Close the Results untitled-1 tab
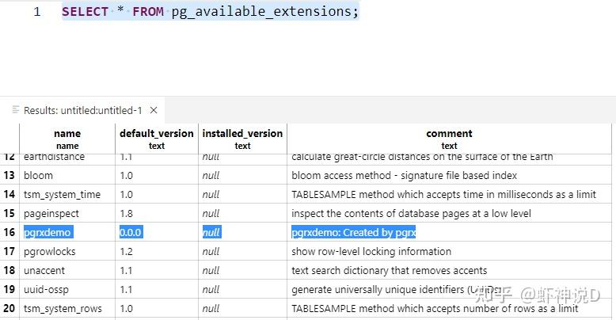This screenshot has height=320, width=616. click(154, 111)
